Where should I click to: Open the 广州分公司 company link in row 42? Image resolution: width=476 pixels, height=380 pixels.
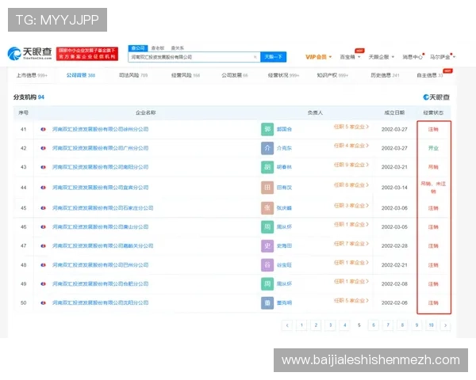tap(100, 148)
